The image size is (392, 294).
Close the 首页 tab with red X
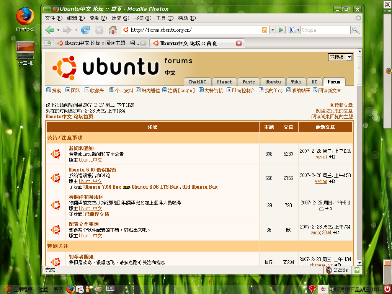point(239,43)
